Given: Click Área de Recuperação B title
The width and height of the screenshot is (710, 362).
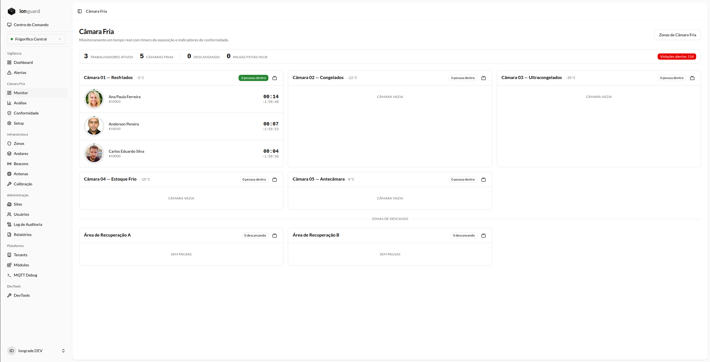Looking at the screenshot, I should click(316, 235).
